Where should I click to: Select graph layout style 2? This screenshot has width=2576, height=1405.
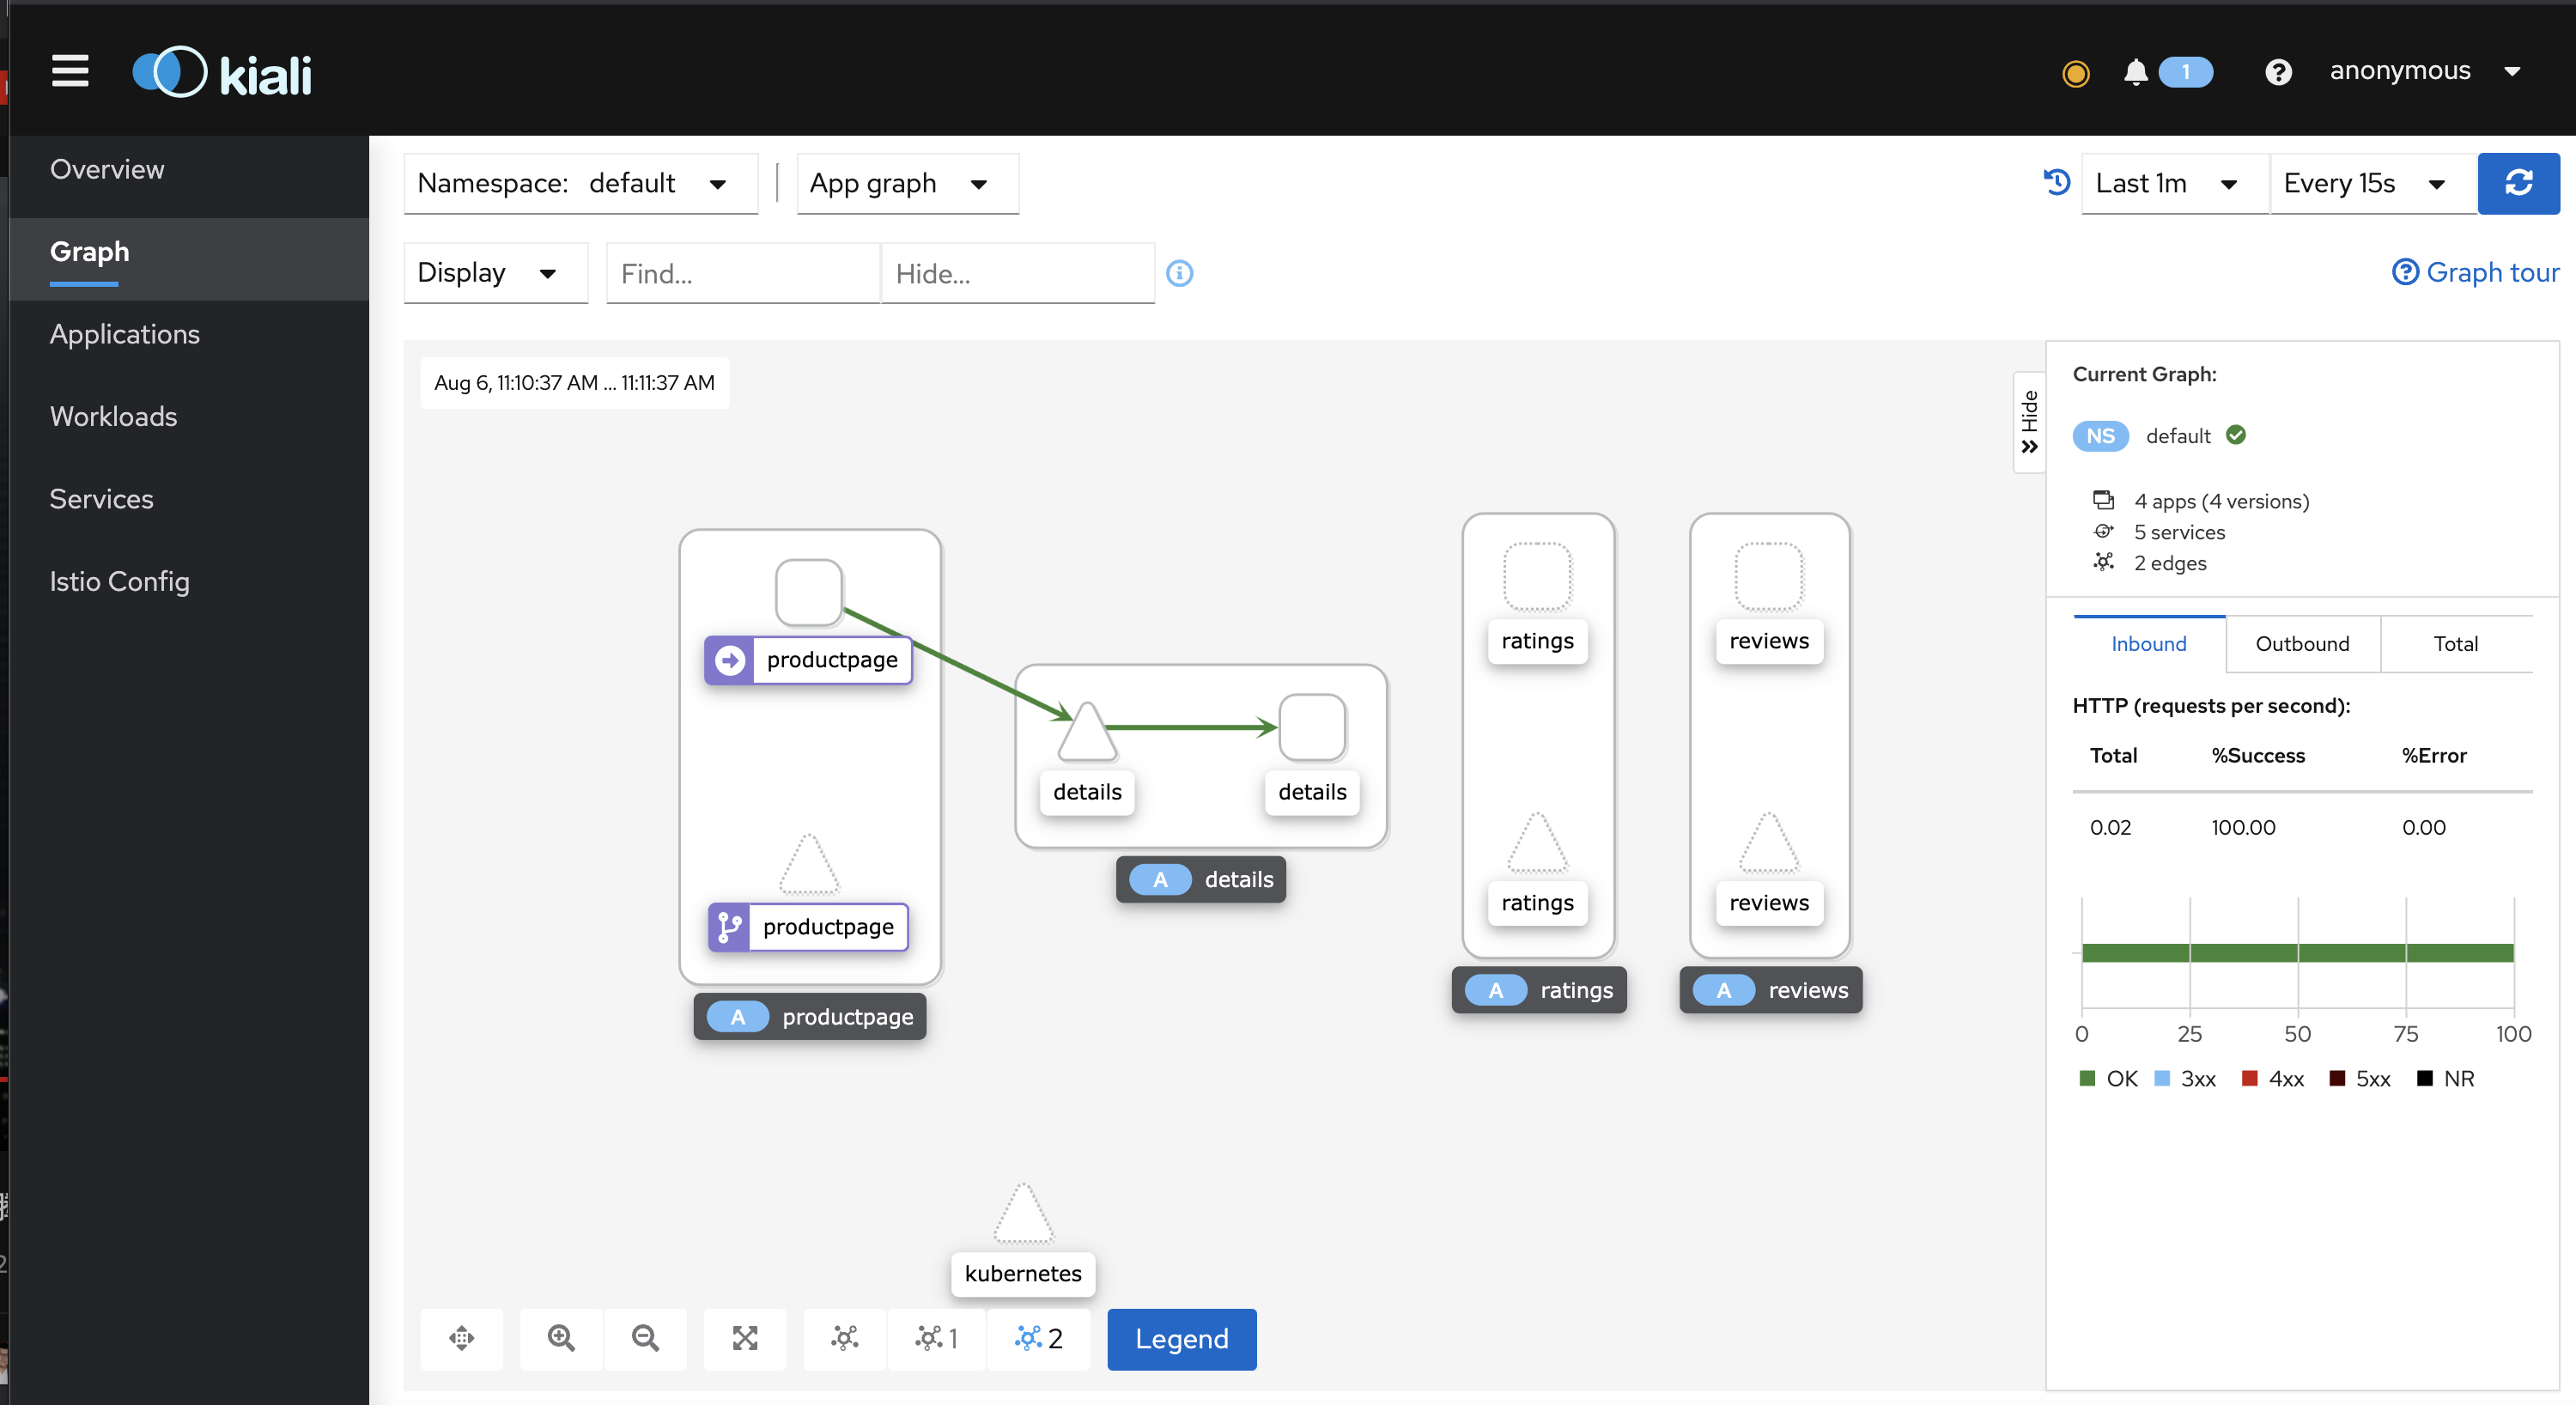(x=1039, y=1338)
